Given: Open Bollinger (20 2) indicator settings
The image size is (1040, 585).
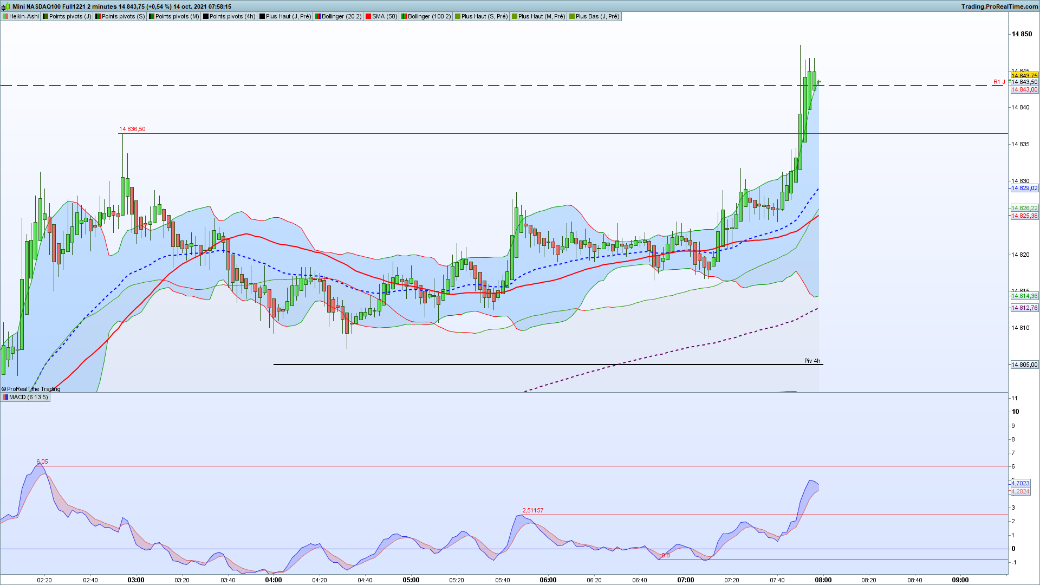Looking at the screenshot, I should (338, 16).
